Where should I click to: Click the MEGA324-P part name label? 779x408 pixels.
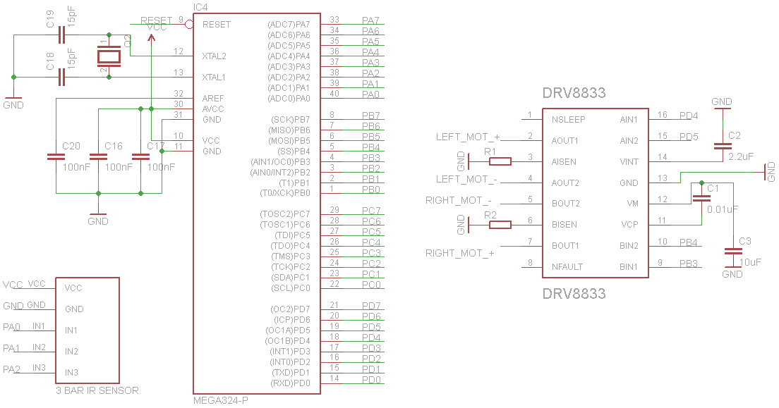(221, 400)
